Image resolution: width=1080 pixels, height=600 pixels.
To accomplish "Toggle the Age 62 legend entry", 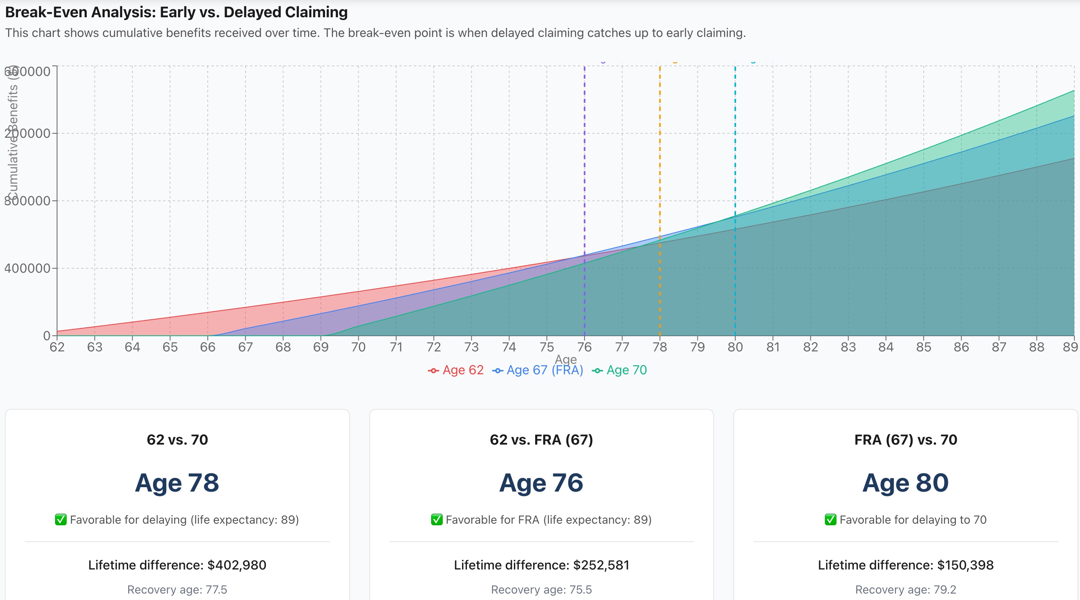I will coord(456,370).
